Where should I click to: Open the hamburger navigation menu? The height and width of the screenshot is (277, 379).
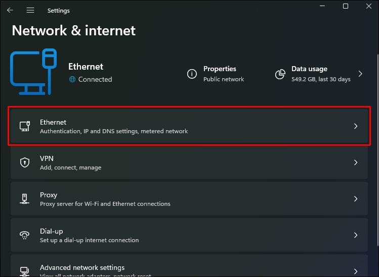(x=30, y=10)
